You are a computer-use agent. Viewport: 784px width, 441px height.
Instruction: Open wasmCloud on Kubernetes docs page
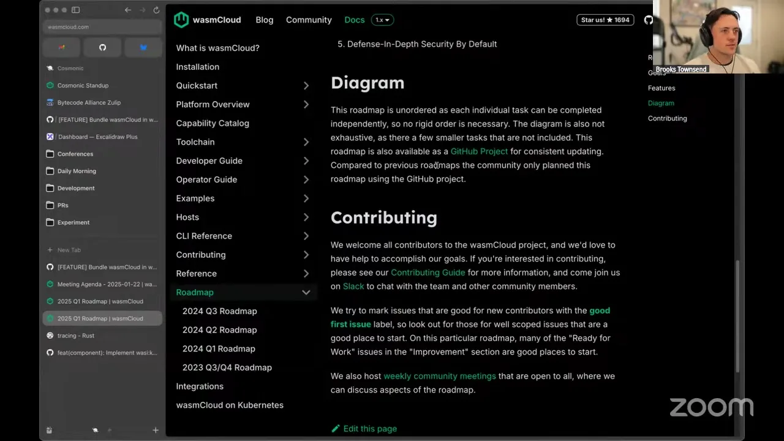pos(230,405)
